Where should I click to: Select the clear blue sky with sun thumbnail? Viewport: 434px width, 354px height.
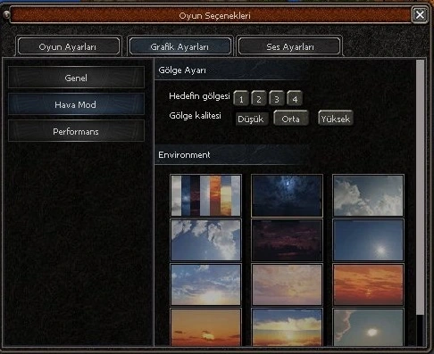(368, 240)
